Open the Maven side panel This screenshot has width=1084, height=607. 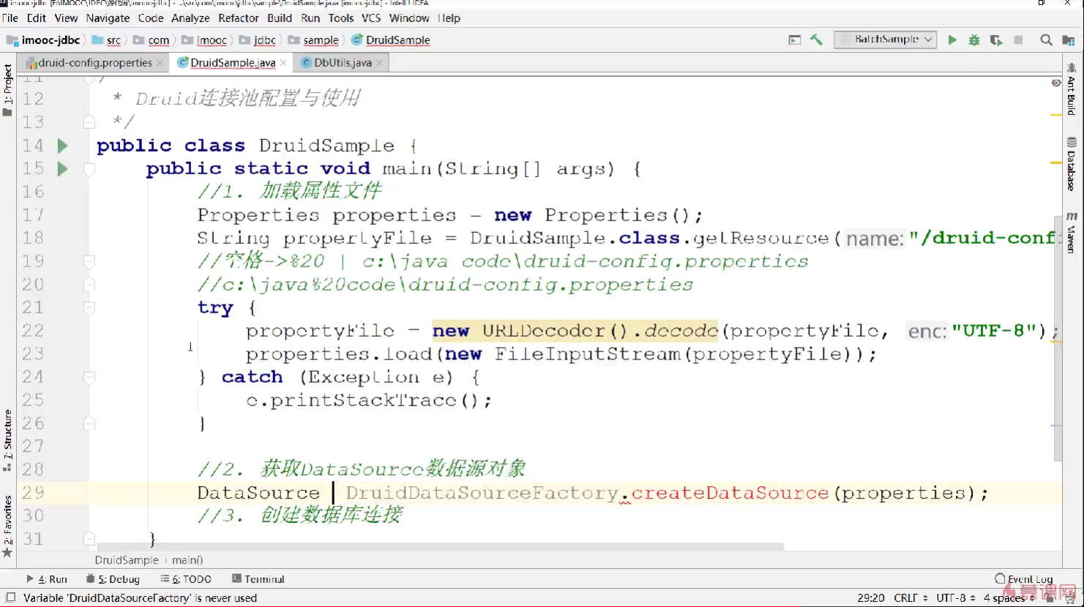(1072, 233)
